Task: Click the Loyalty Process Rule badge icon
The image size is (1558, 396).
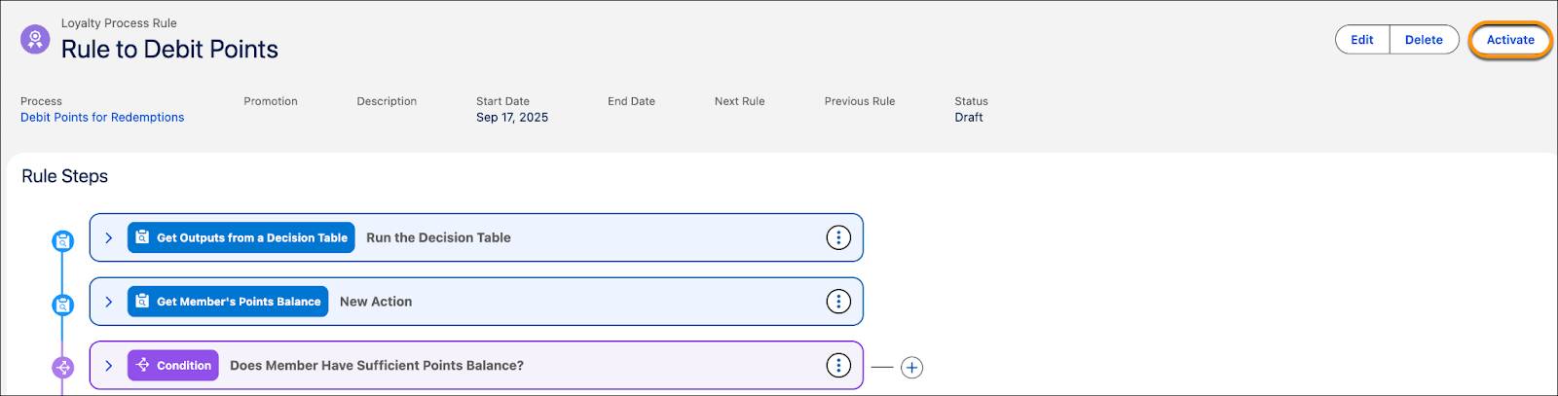Action: coord(35,40)
